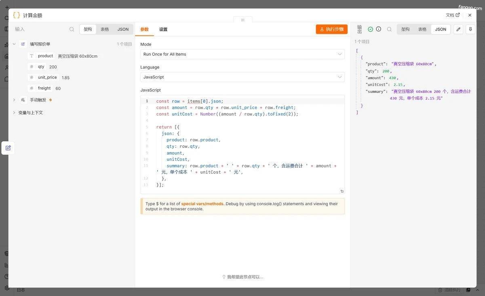Image resolution: width=485 pixels, height=296 pixels.
Task: Click the 手动触发 cursor icon
Action: 23,100
